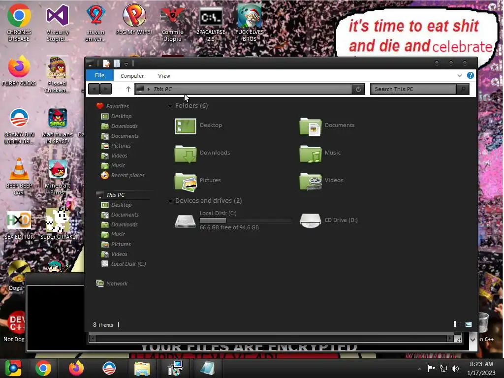
Task: Click the New folder quick access icon
Action: (117, 63)
